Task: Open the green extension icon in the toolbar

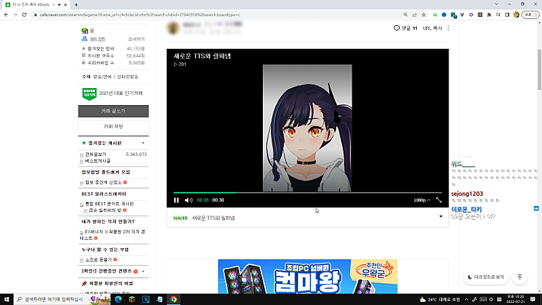Action: tap(435, 15)
